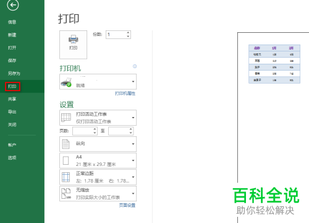Select the 关闭 menu item
Viewport: 309px width, 223px height.
point(12,125)
